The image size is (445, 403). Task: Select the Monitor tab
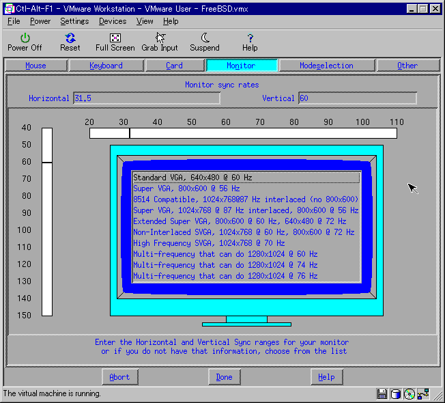(x=241, y=66)
